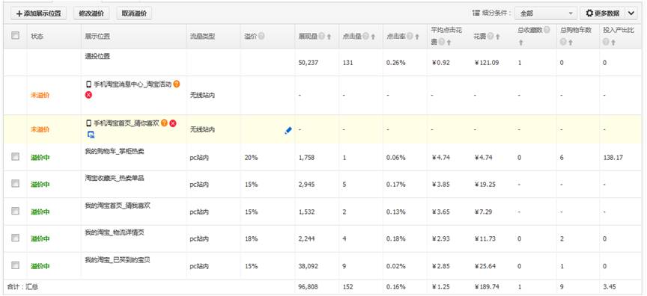647x296 pixels.
Task: Sort by 点击量 using its arrow
Action: click(373, 37)
